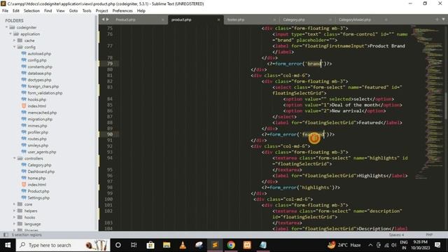This screenshot has height=252, width=448.
Task: Open Settings.php under controllers
Action: pos(38,197)
